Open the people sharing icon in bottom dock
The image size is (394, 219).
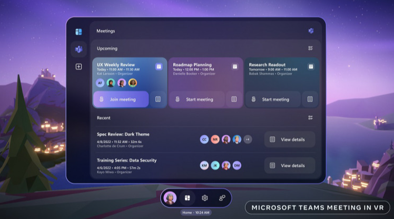click(222, 198)
